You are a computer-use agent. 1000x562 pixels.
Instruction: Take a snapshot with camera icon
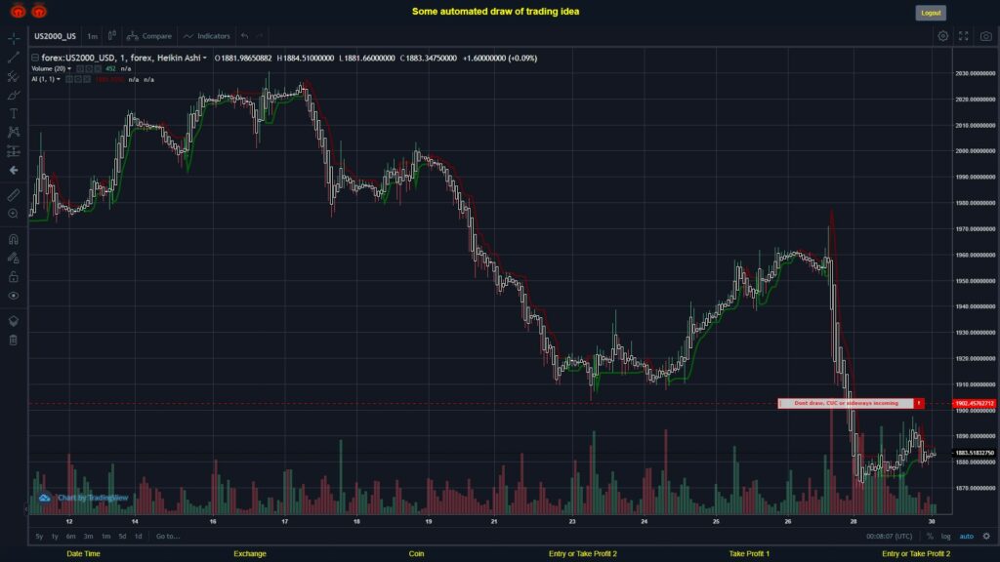[x=986, y=36]
